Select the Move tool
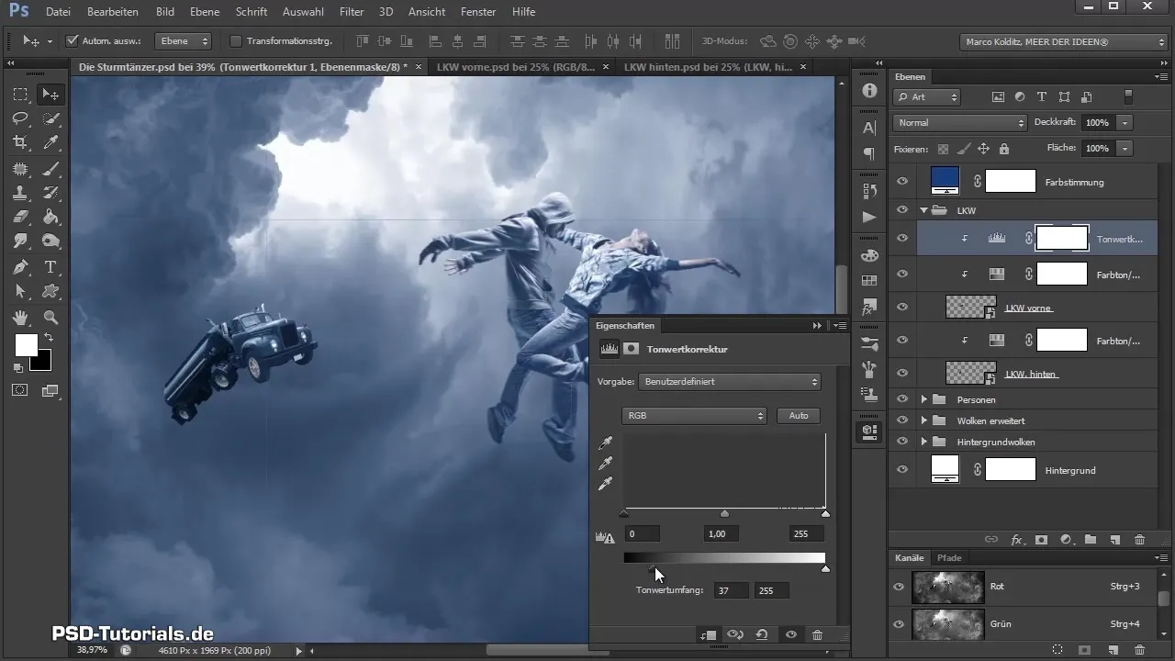This screenshot has height=661, width=1175. coord(50,95)
